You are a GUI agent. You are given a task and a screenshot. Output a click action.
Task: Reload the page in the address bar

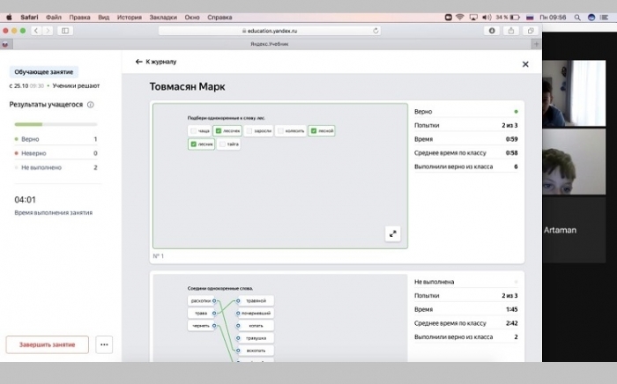(x=376, y=30)
